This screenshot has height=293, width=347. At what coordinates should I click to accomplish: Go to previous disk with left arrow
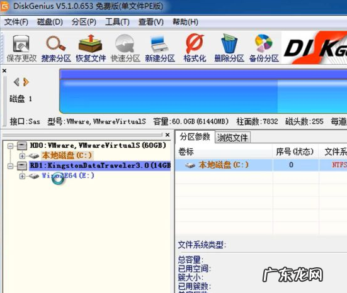16,82
